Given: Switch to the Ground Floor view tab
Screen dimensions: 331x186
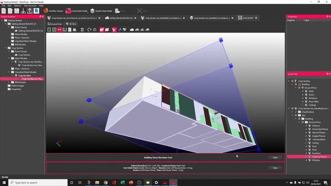Looking at the screenshot, I should pyautogui.click(x=55, y=24).
